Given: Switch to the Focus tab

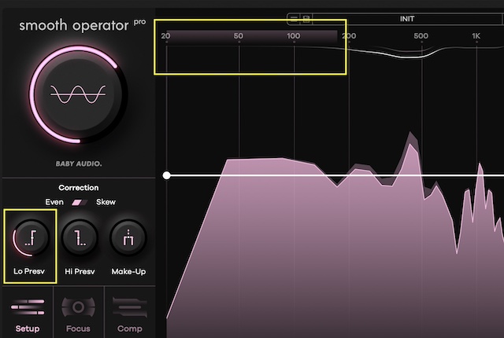Looking at the screenshot, I should 78,314.
